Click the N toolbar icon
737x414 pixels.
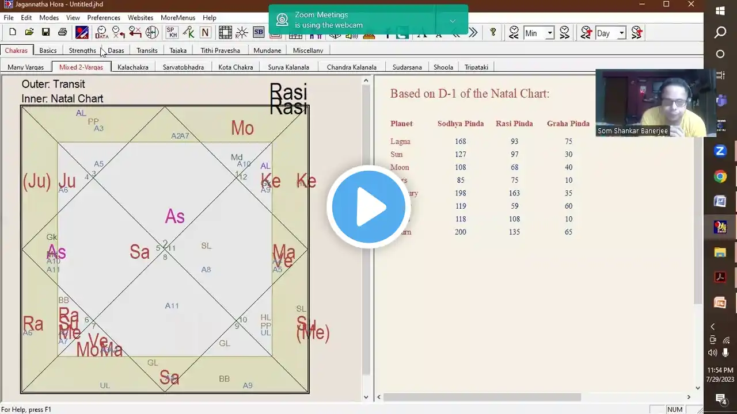pyautogui.click(x=205, y=32)
